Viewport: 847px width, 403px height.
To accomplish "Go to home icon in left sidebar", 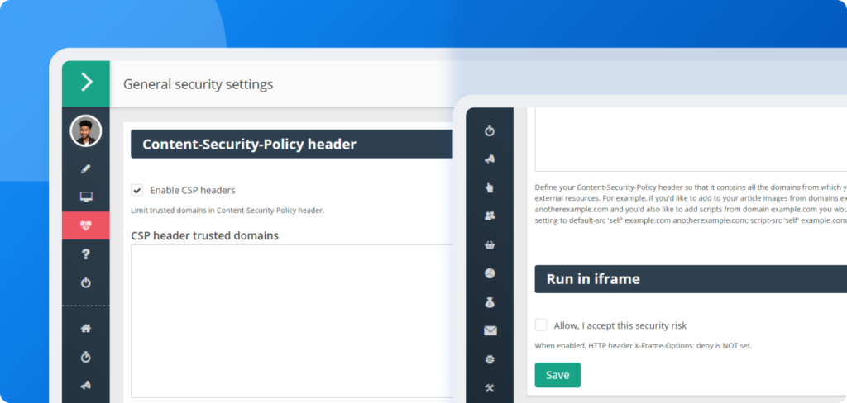I will 86,328.
